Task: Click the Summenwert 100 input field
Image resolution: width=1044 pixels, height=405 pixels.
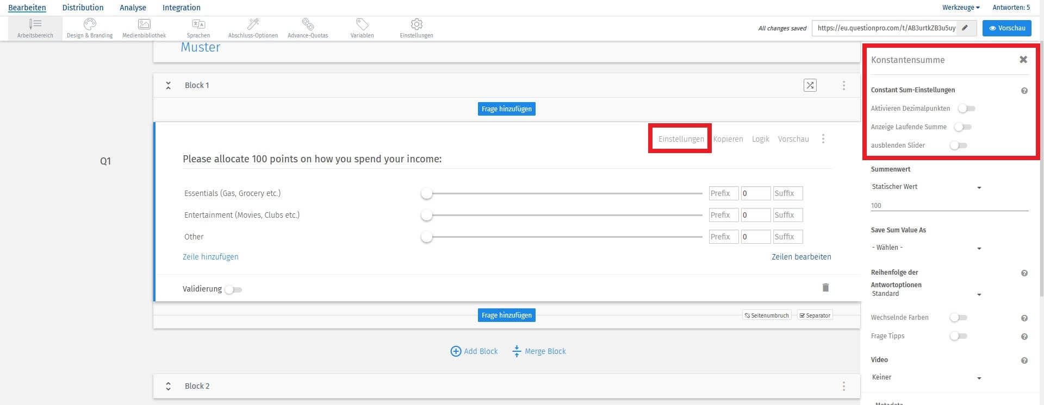Action: [949, 206]
